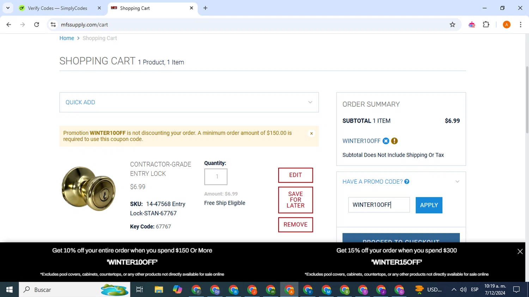Open the taskbar clock and date

495,290
